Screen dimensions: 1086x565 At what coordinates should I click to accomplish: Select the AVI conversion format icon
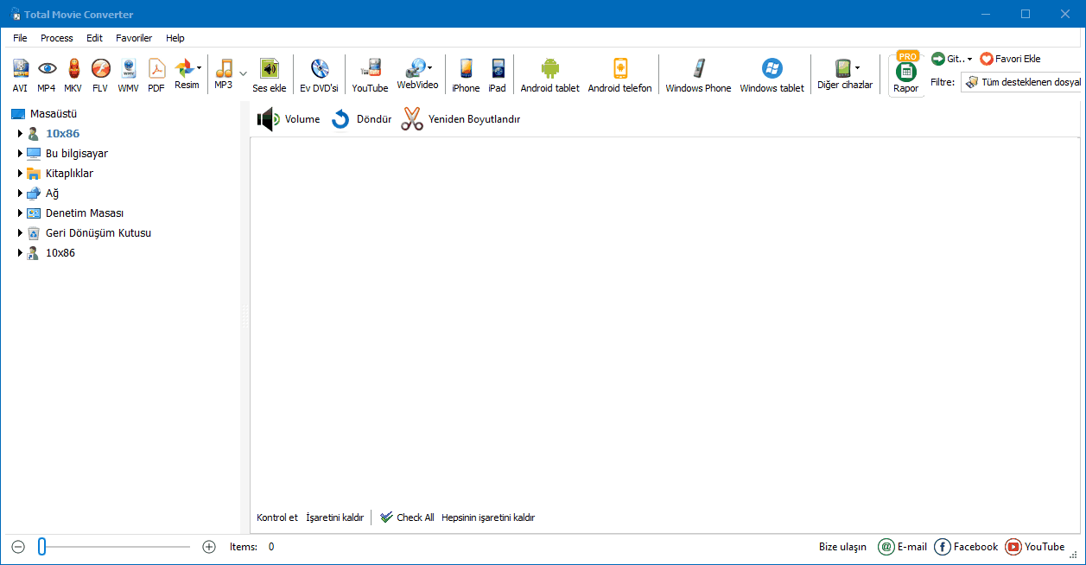(x=21, y=69)
